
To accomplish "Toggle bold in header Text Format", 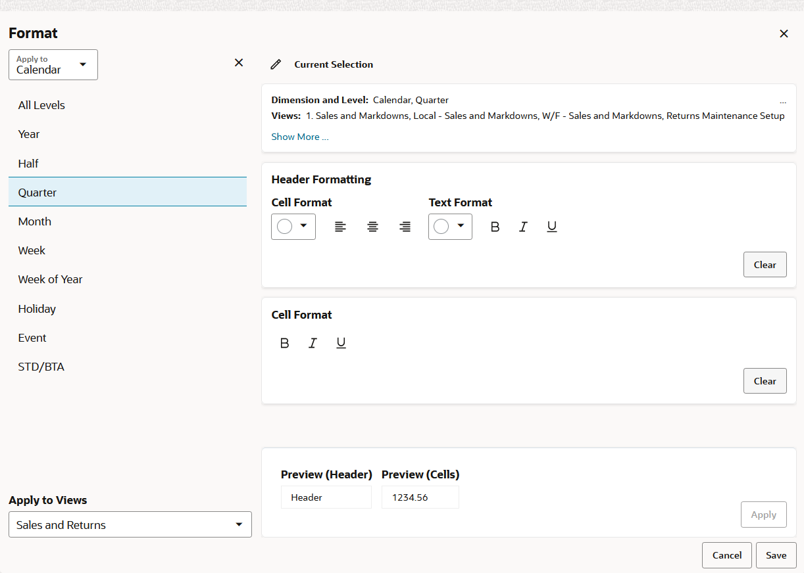I will 495,227.
